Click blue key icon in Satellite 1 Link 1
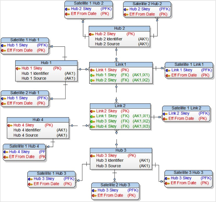The image size is (216, 202). 168,70
